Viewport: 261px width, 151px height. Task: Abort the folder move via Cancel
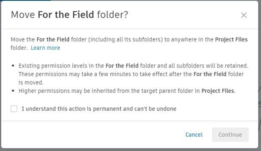(x=194, y=135)
